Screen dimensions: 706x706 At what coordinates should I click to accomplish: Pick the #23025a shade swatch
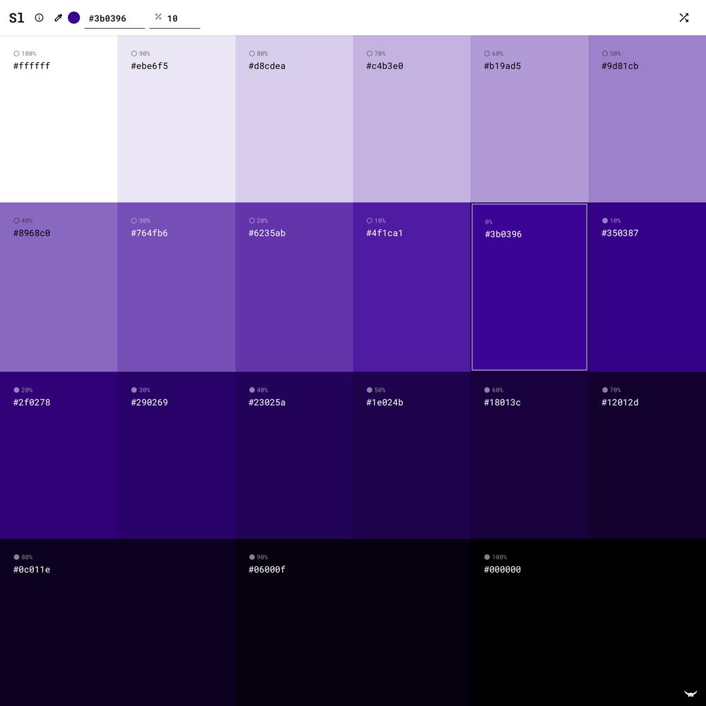[x=294, y=455]
